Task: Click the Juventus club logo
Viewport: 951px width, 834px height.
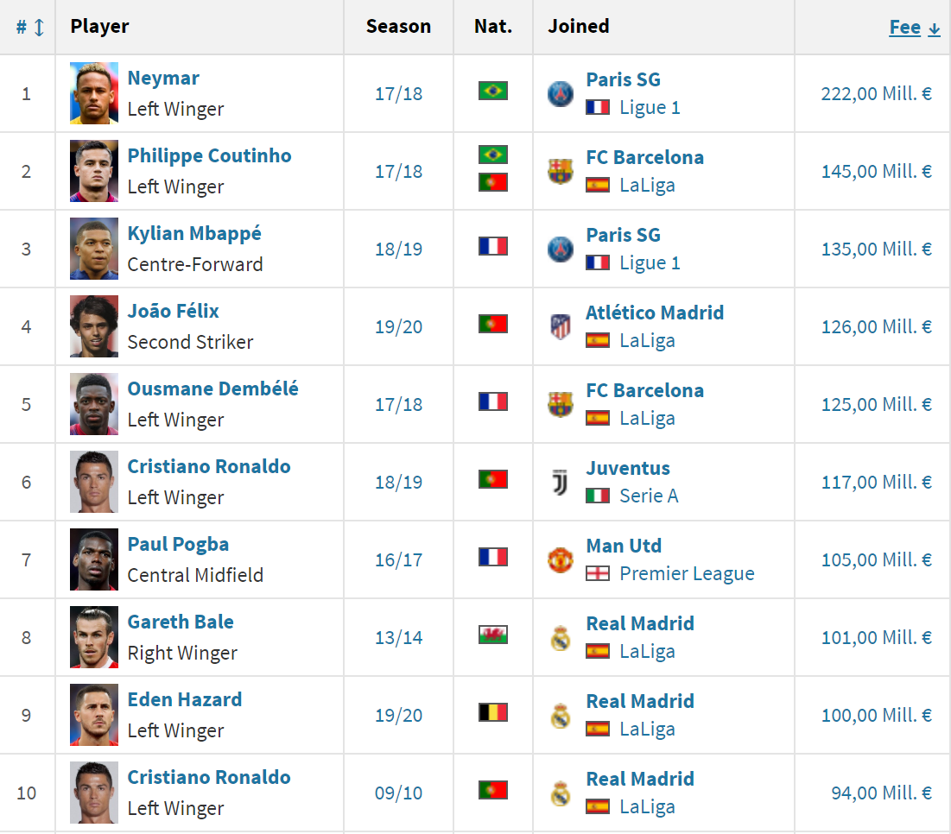Action: pos(560,482)
